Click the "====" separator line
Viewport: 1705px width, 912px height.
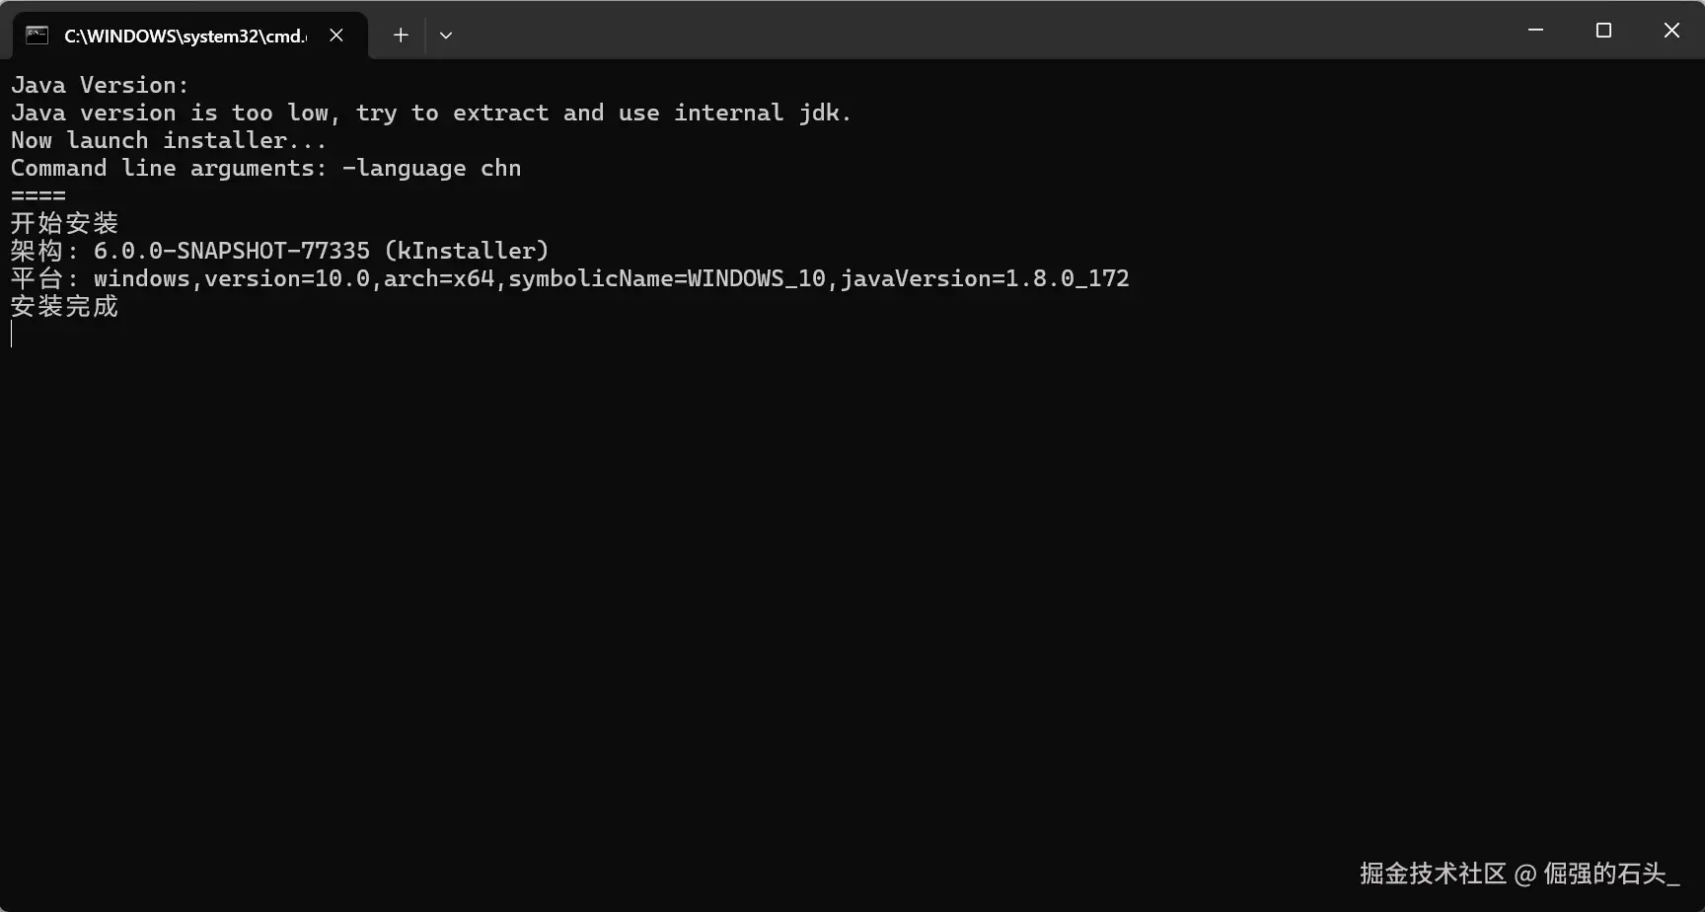point(38,195)
